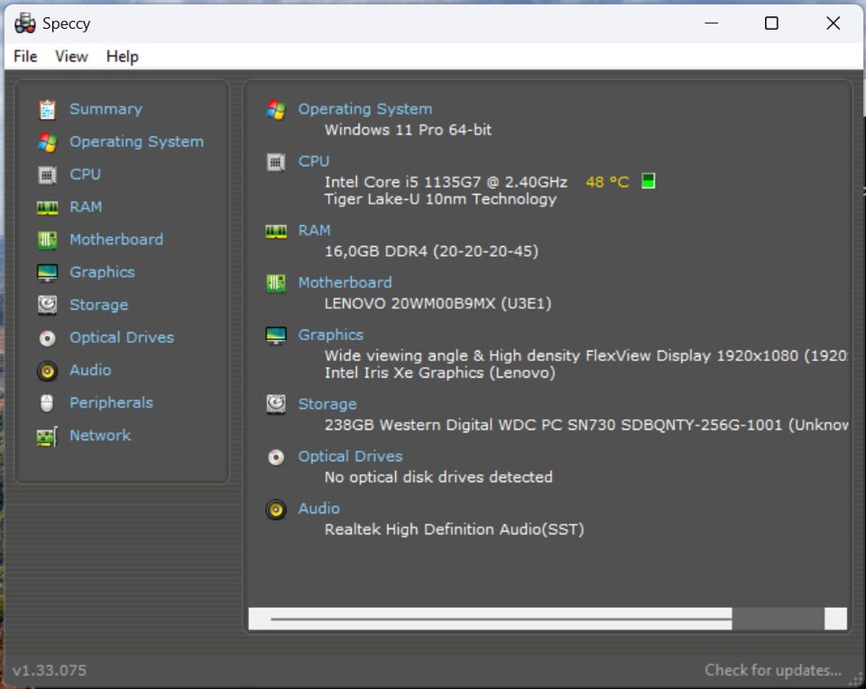Viewport: 866px width, 689px height.
Task: Click the RAM module icon in sidebar
Action: [x=48, y=207]
